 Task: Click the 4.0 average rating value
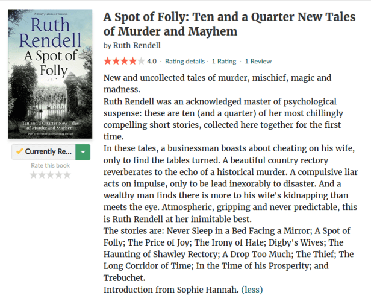152,61
